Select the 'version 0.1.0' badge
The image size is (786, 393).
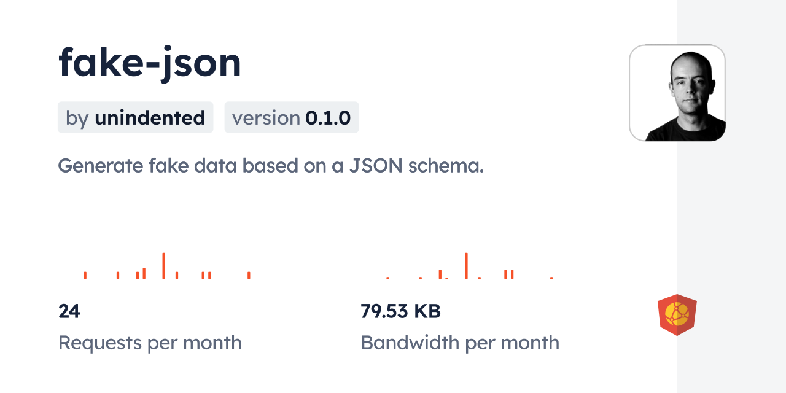291,117
